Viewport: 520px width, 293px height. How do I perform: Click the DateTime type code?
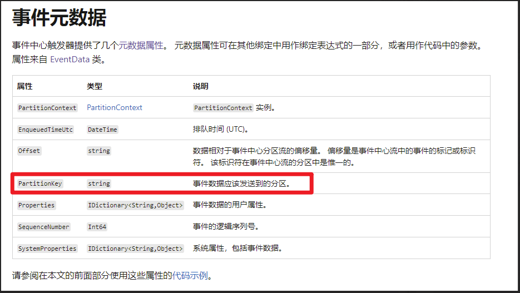(102, 130)
